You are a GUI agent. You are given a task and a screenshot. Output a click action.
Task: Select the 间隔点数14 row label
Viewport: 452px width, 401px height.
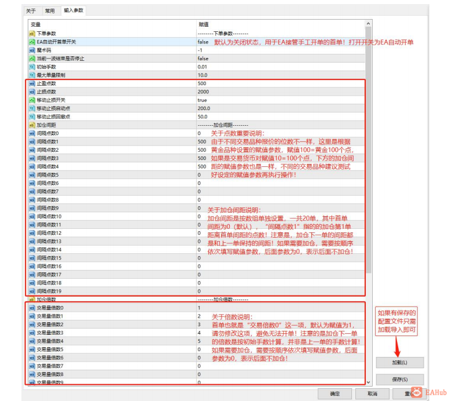[x=49, y=250]
